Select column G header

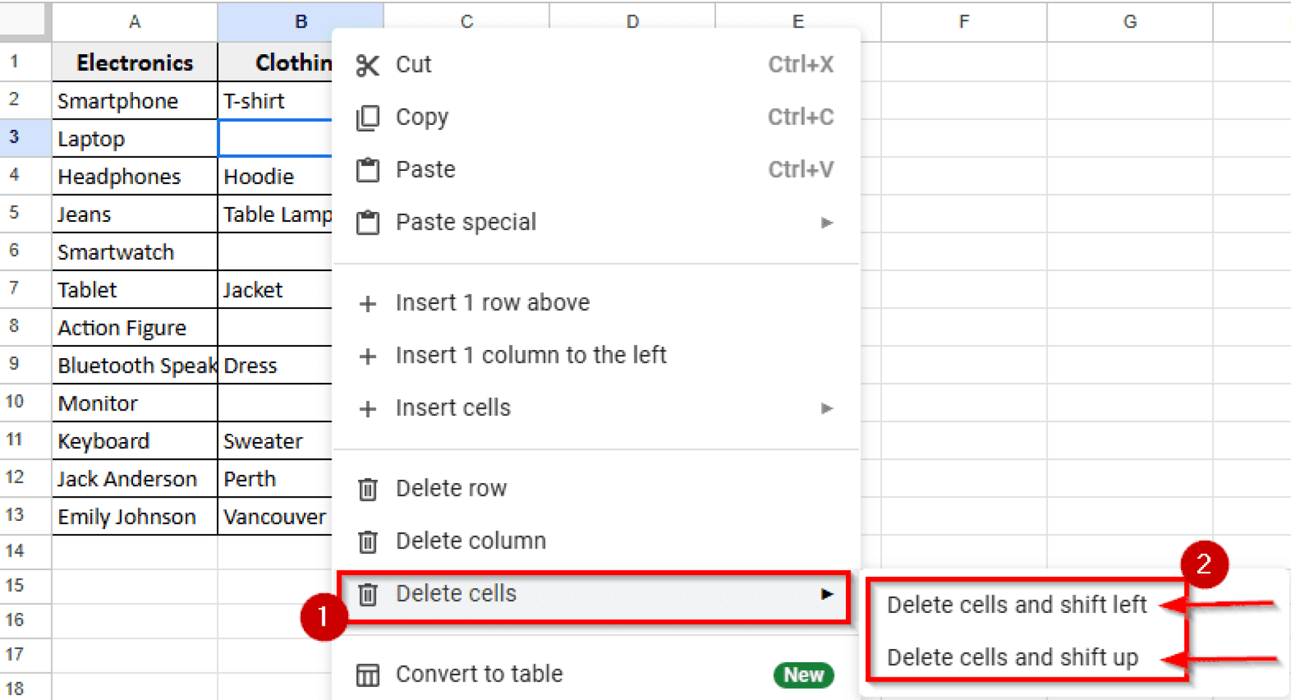click(1129, 21)
